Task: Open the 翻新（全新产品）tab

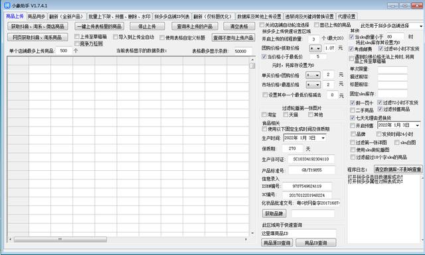Action: 66,17
